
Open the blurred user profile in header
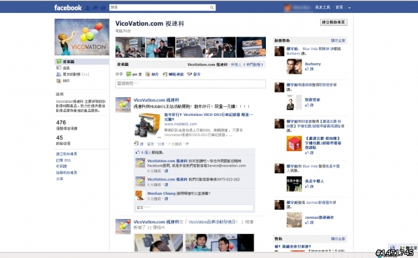pos(298,8)
